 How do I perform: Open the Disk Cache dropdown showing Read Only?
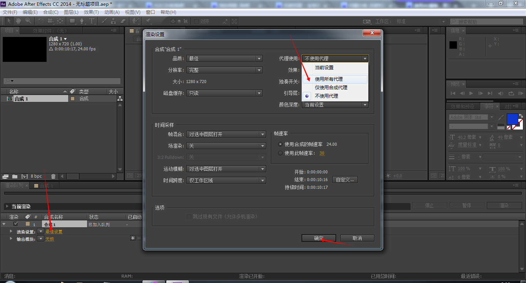point(224,93)
